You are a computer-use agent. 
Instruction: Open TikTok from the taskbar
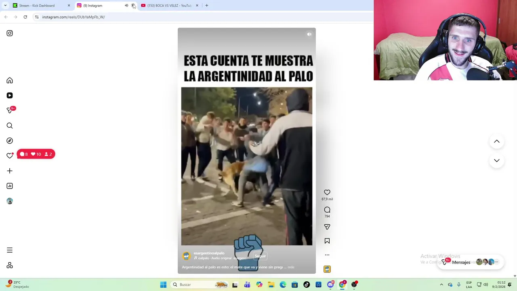(x=307, y=285)
